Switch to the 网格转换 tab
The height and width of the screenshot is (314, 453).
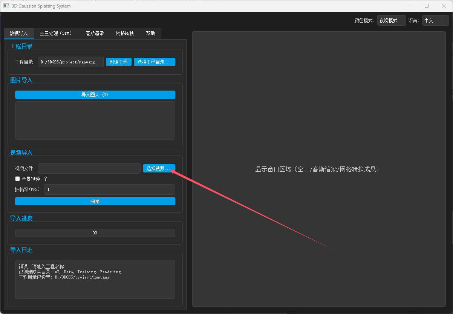pos(125,33)
